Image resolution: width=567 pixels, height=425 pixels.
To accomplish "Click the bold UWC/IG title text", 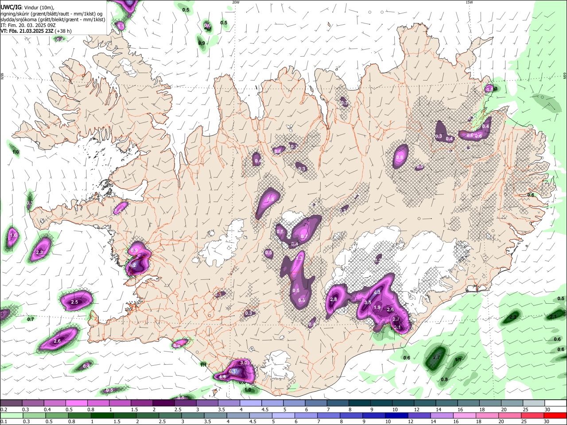I will click(x=10, y=8).
